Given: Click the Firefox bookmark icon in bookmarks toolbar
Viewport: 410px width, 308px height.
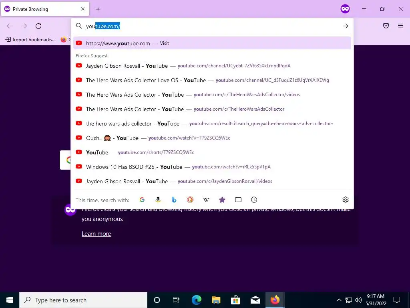Looking at the screenshot, I should point(64,40).
